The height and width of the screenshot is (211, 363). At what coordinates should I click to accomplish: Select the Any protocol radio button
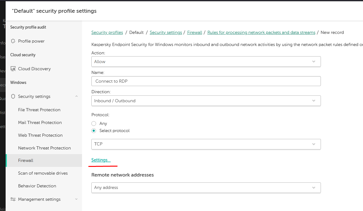[x=94, y=123]
